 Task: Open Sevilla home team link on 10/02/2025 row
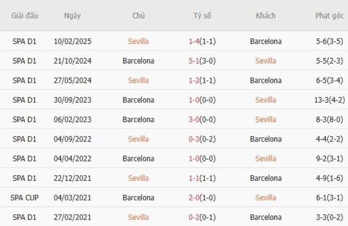click(x=138, y=41)
